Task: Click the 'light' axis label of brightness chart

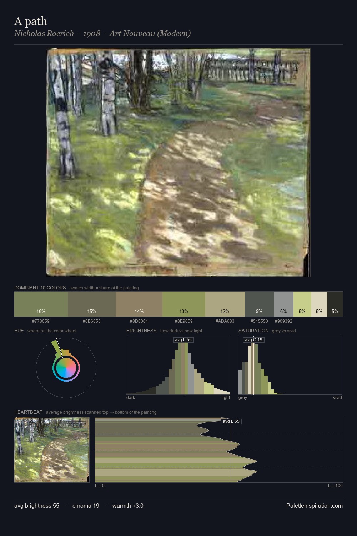Action: pos(226,398)
